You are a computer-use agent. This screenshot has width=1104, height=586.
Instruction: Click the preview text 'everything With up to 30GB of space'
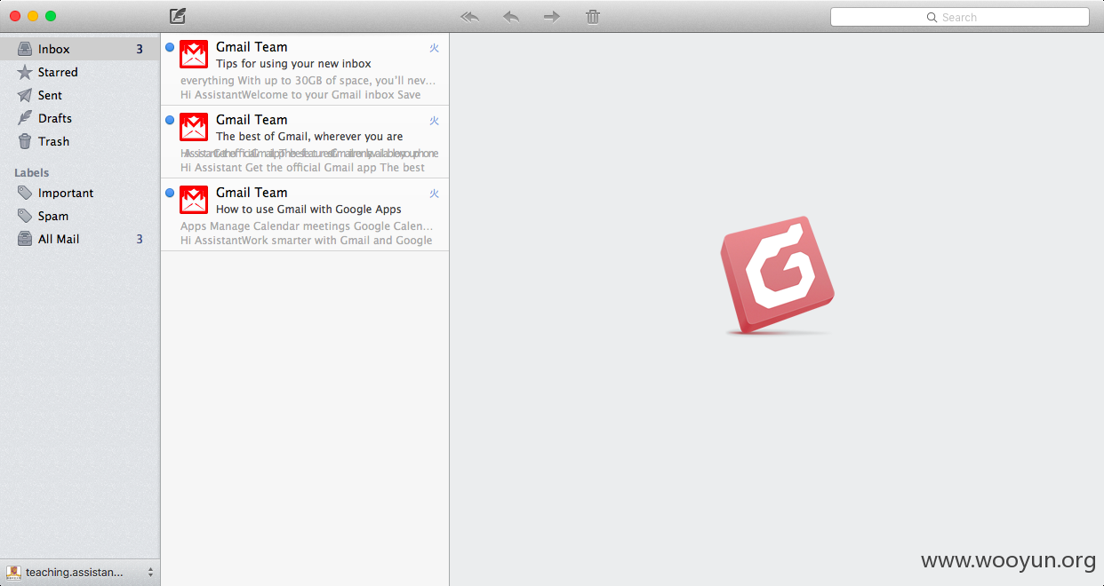tap(308, 80)
